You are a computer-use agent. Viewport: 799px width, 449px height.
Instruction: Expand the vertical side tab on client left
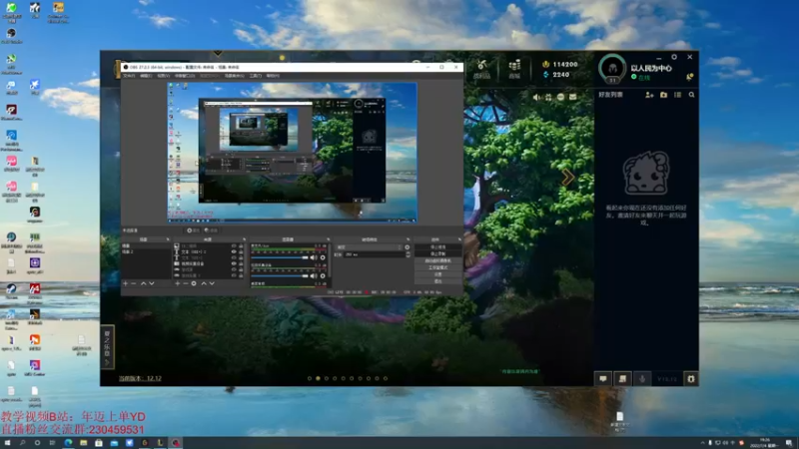click(107, 346)
